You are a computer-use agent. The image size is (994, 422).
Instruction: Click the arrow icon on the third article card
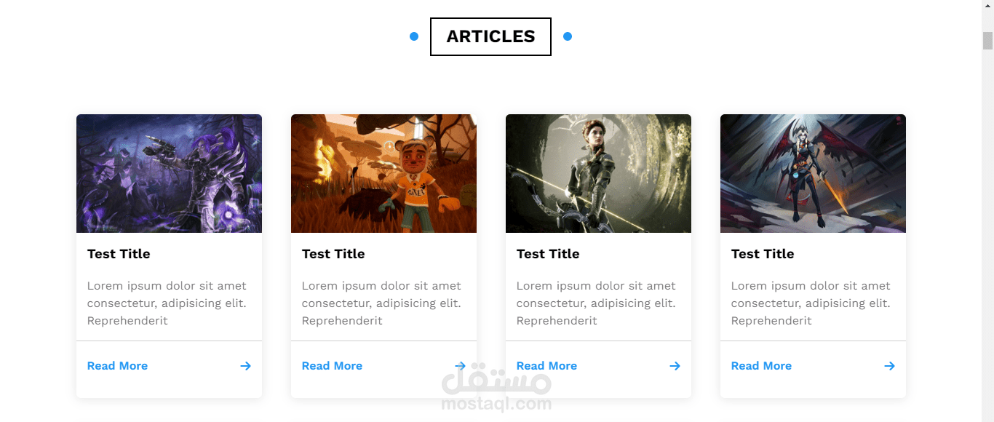click(675, 366)
